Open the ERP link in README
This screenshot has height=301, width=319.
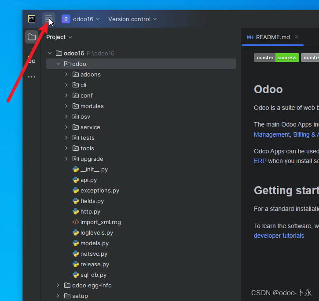point(260,161)
